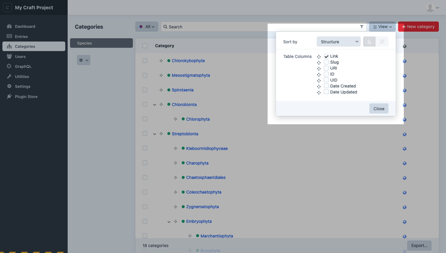Click the Users sidebar icon
446x253 pixels.
click(x=10, y=56)
